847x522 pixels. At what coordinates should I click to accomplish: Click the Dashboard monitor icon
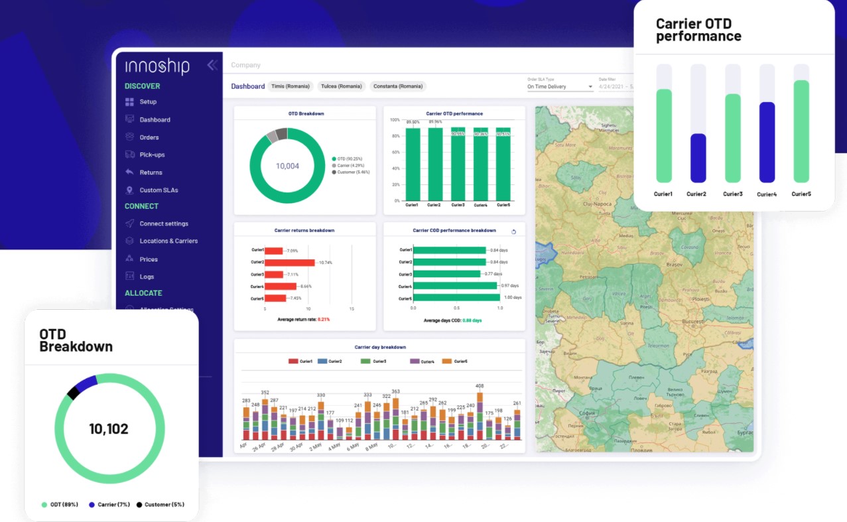(129, 119)
